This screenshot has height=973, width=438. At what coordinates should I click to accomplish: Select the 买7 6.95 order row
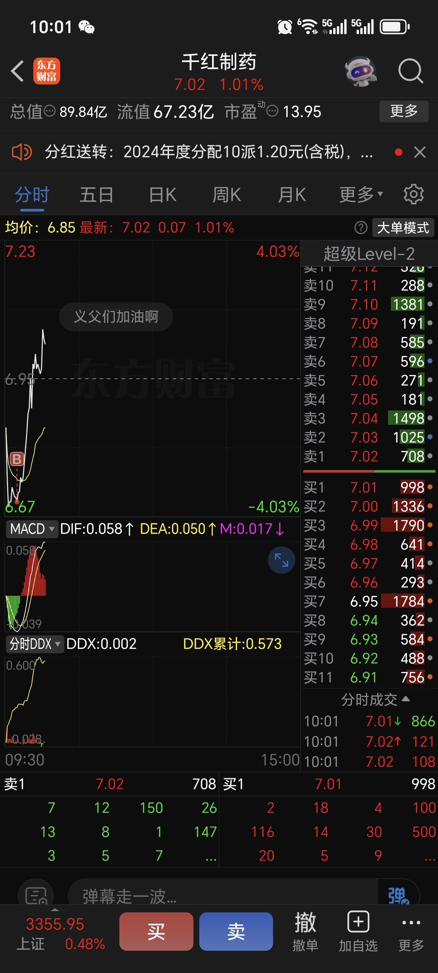[369, 601]
